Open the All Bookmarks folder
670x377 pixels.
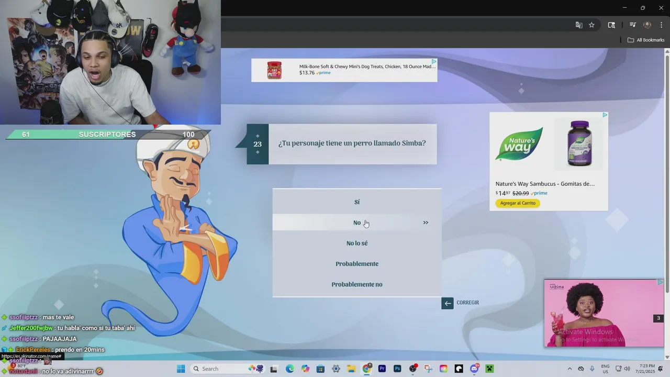tap(645, 40)
